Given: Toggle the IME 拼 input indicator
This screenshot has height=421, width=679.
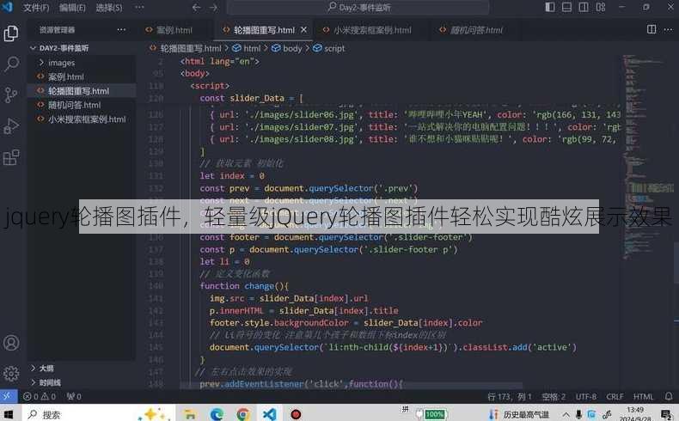Looking at the screenshot, I should tap(405, 409).
